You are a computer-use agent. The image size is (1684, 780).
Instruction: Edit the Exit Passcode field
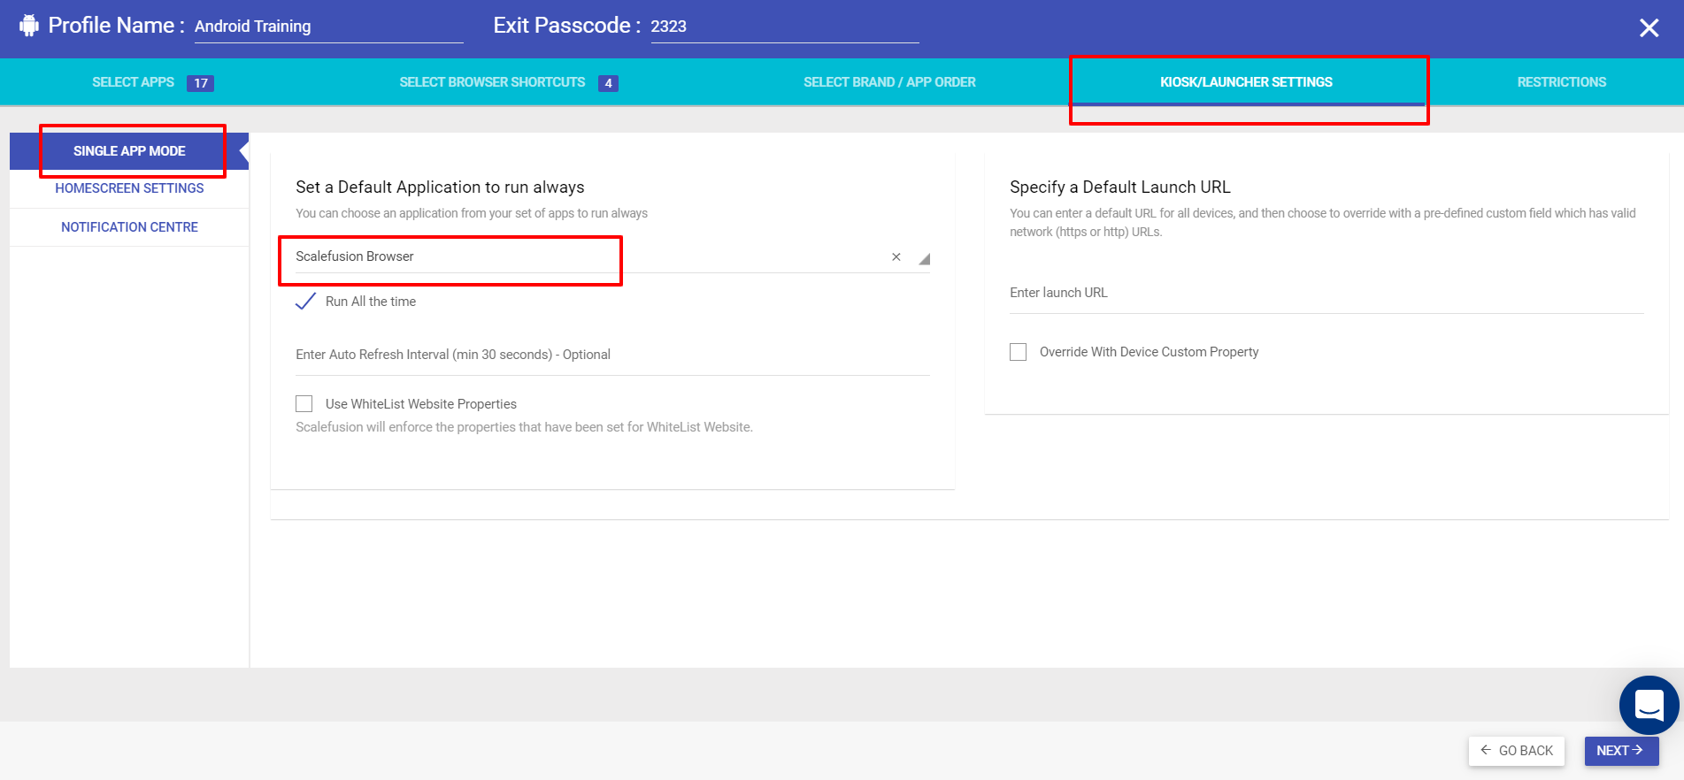coord(785,27)
